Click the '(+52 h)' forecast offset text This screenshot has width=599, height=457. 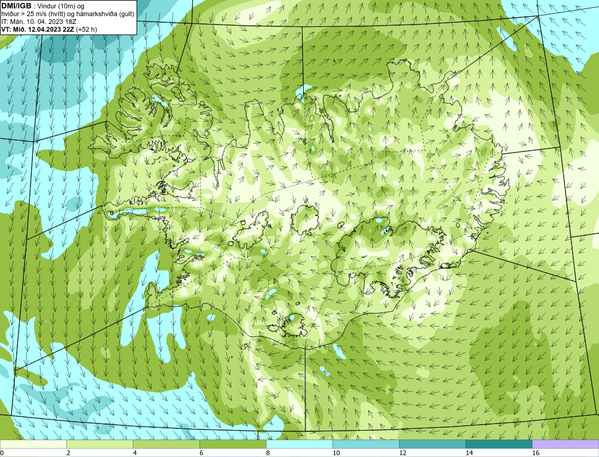86,29
